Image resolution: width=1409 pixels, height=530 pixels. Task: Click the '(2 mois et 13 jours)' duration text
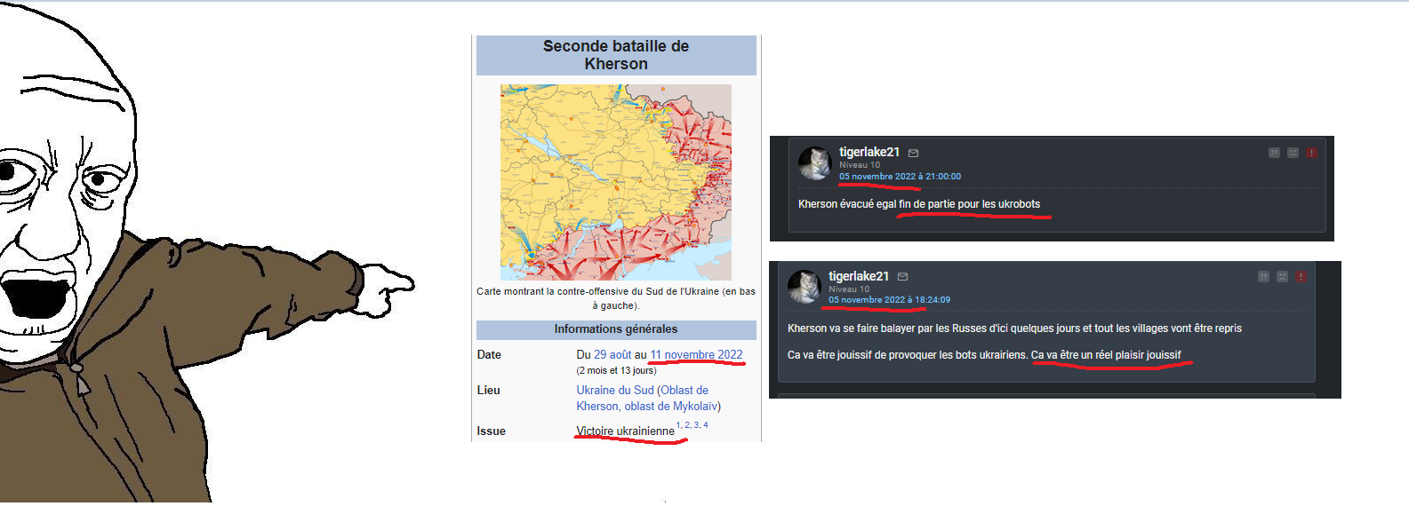[616, 370]
